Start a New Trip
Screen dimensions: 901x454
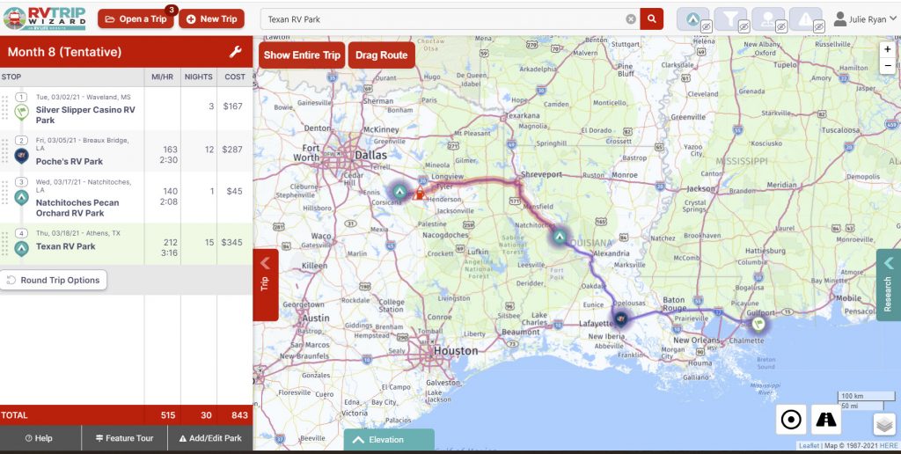click(211, 19)
